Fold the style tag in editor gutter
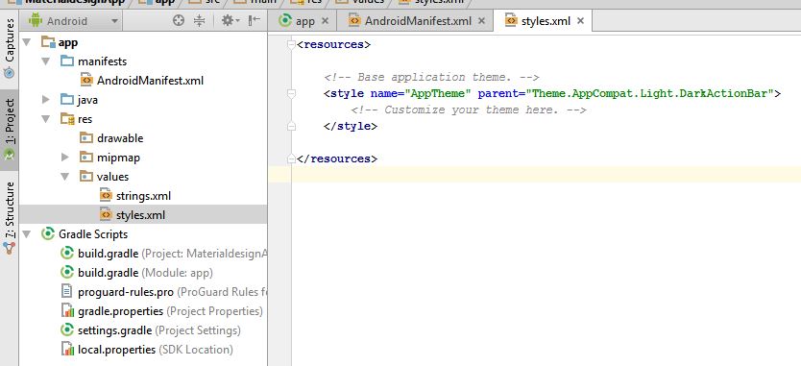This screenshot has height=366, width=801. pos(291,93)
